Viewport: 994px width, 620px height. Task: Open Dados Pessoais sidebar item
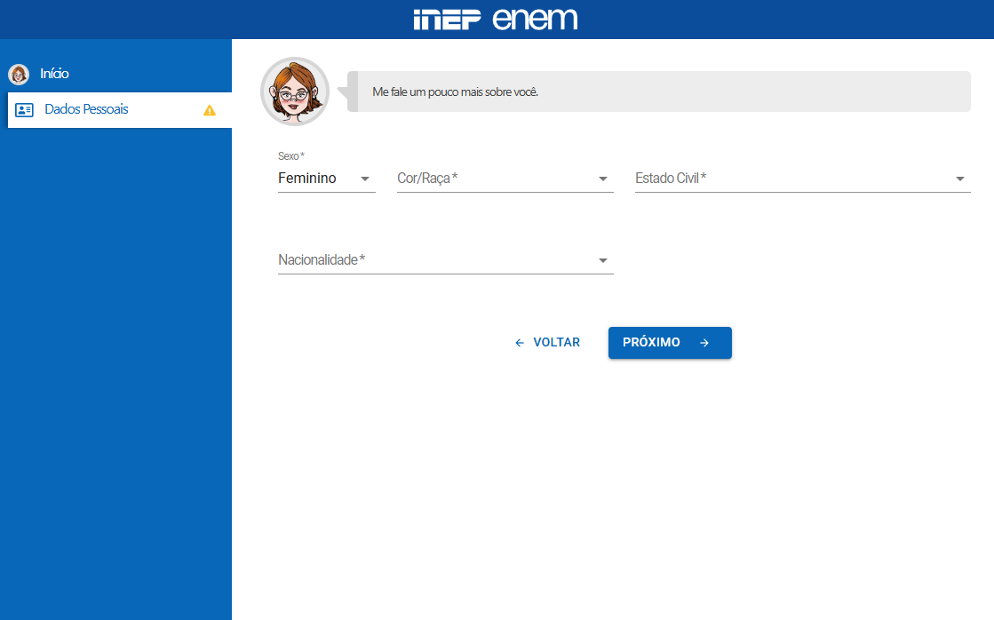tap(86, 109)
